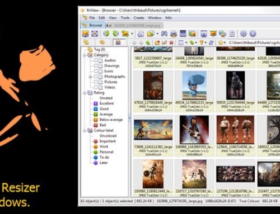Click the Rename icon
Screen dimensions: 280x214
[164, 42]
